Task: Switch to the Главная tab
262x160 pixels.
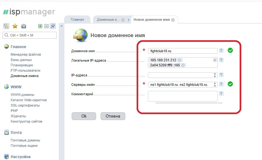Action: [77, 19]
